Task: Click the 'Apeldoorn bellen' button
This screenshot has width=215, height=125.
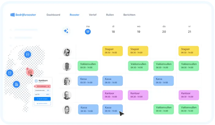Action: [42, 104]
